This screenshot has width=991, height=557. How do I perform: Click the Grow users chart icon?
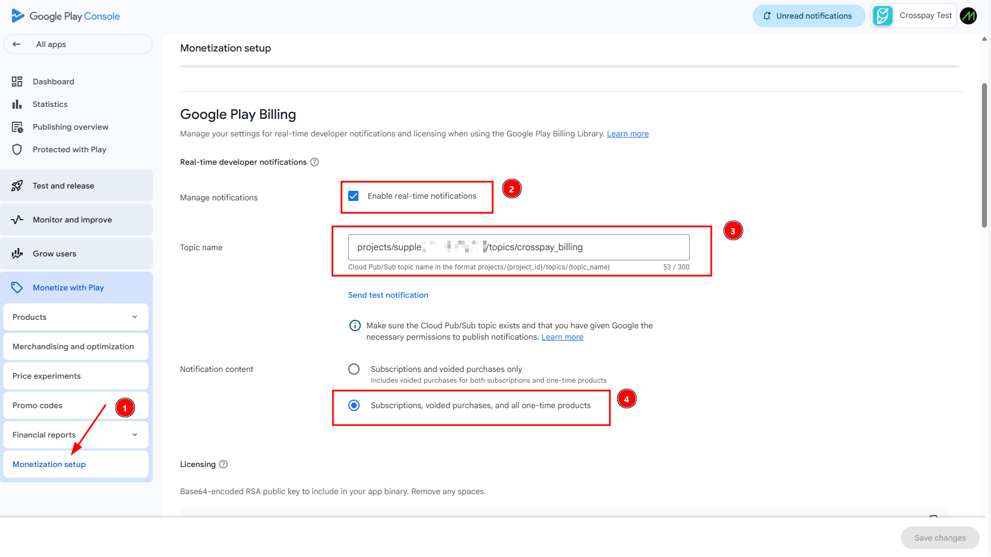point(17,254)
